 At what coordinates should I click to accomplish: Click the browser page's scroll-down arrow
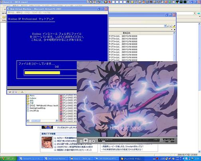199,151
